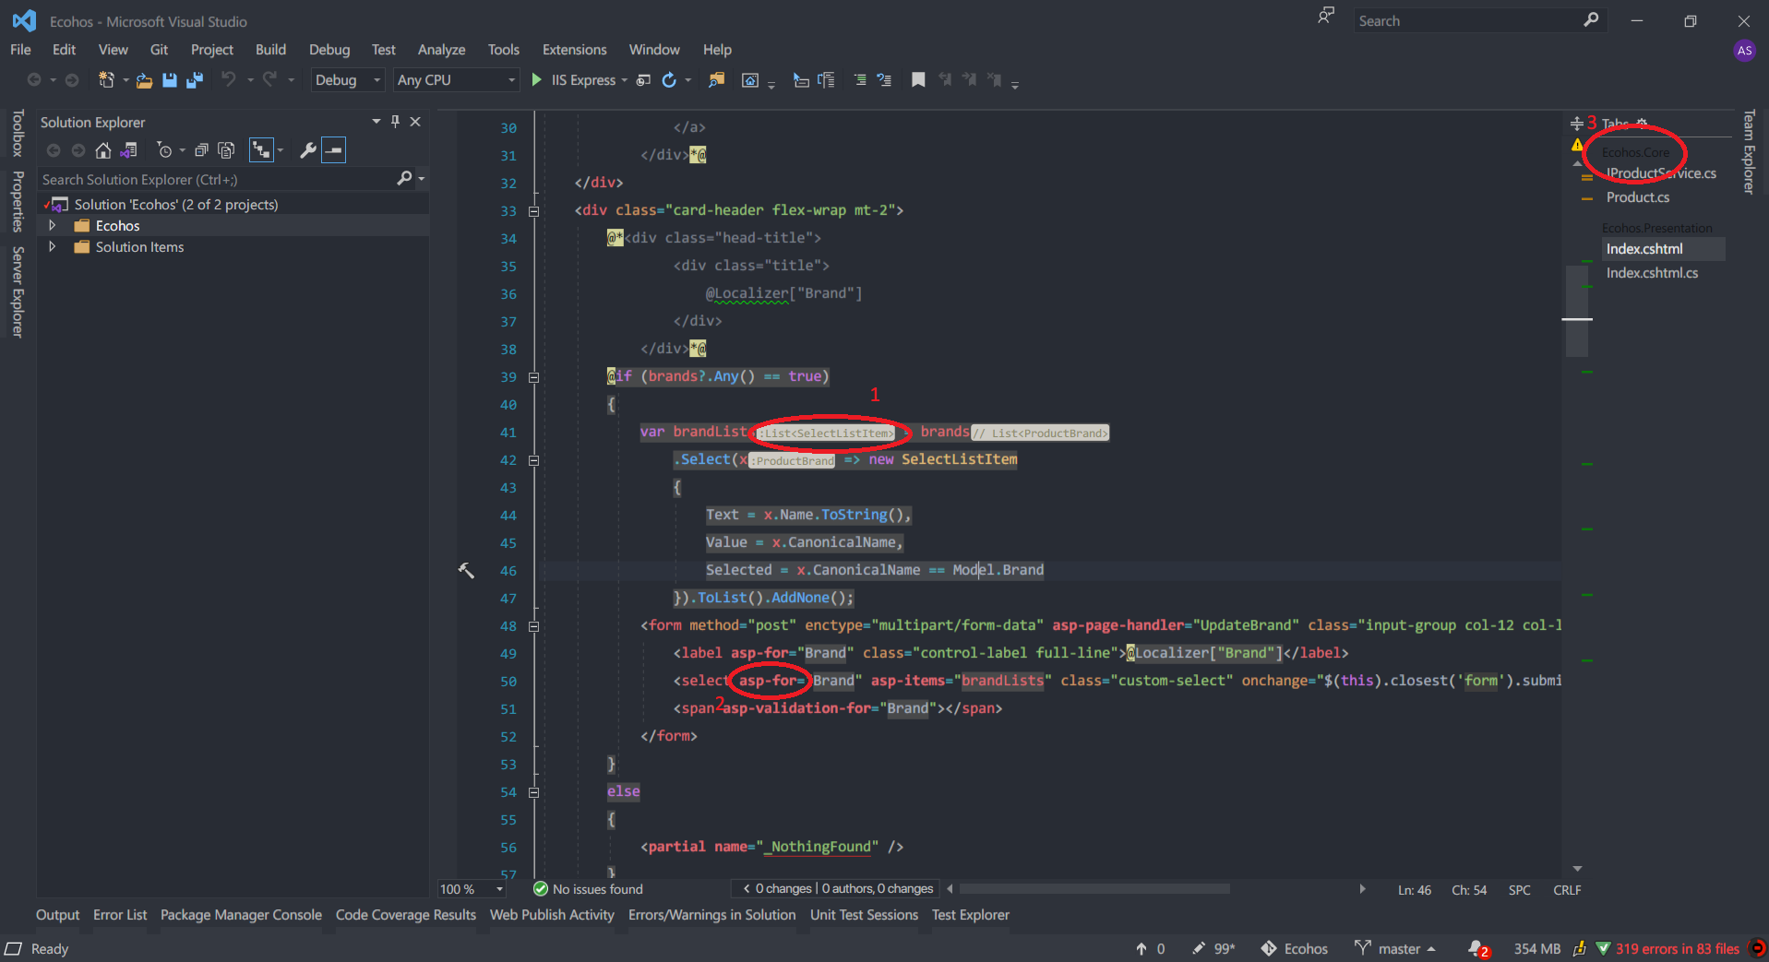Click the No issues found indicator
Screen dimensions: 1769x962
point(588,889)
